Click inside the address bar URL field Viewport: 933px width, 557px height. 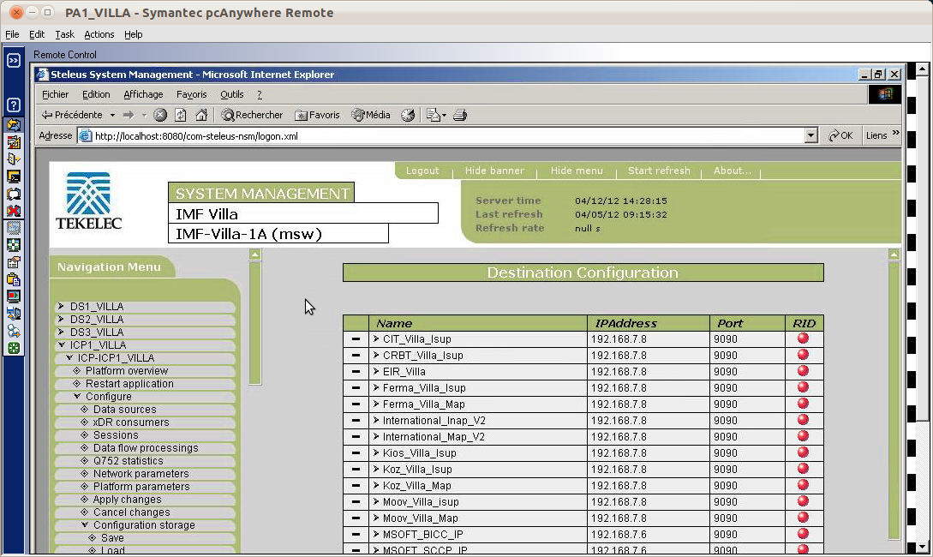pos(343,135)
